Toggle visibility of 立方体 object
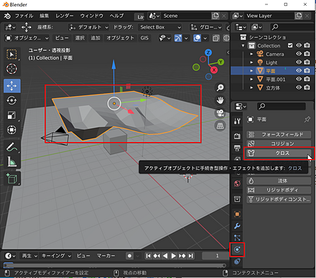Image resolution: width=316 pixels, height=278 pixels. tap(299, 87)
